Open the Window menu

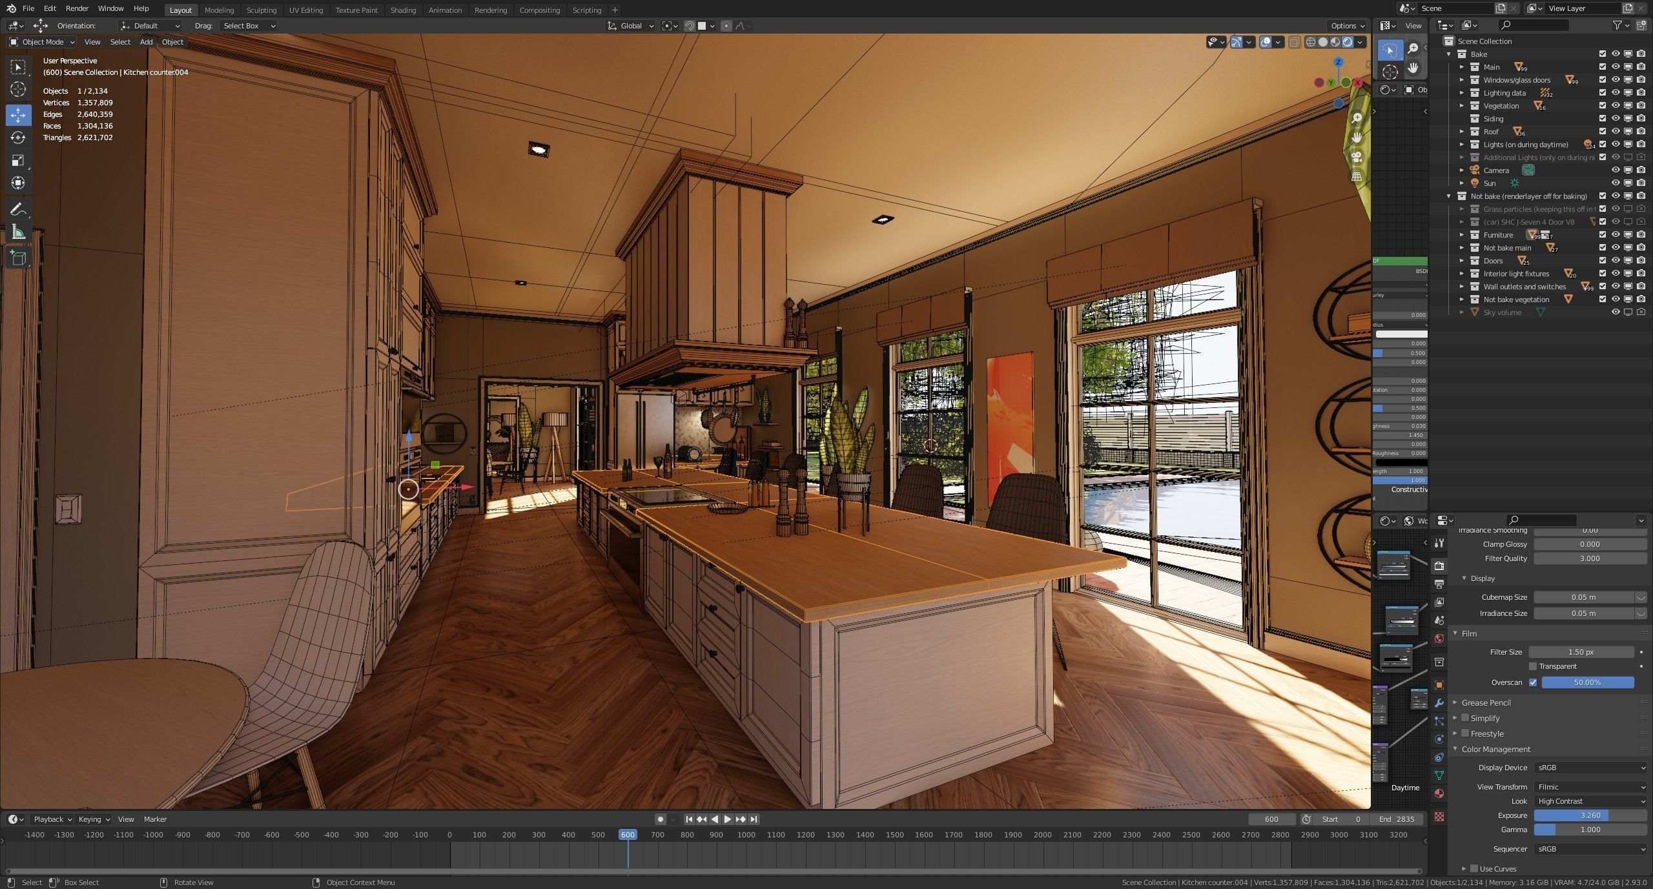click(110, 8)
